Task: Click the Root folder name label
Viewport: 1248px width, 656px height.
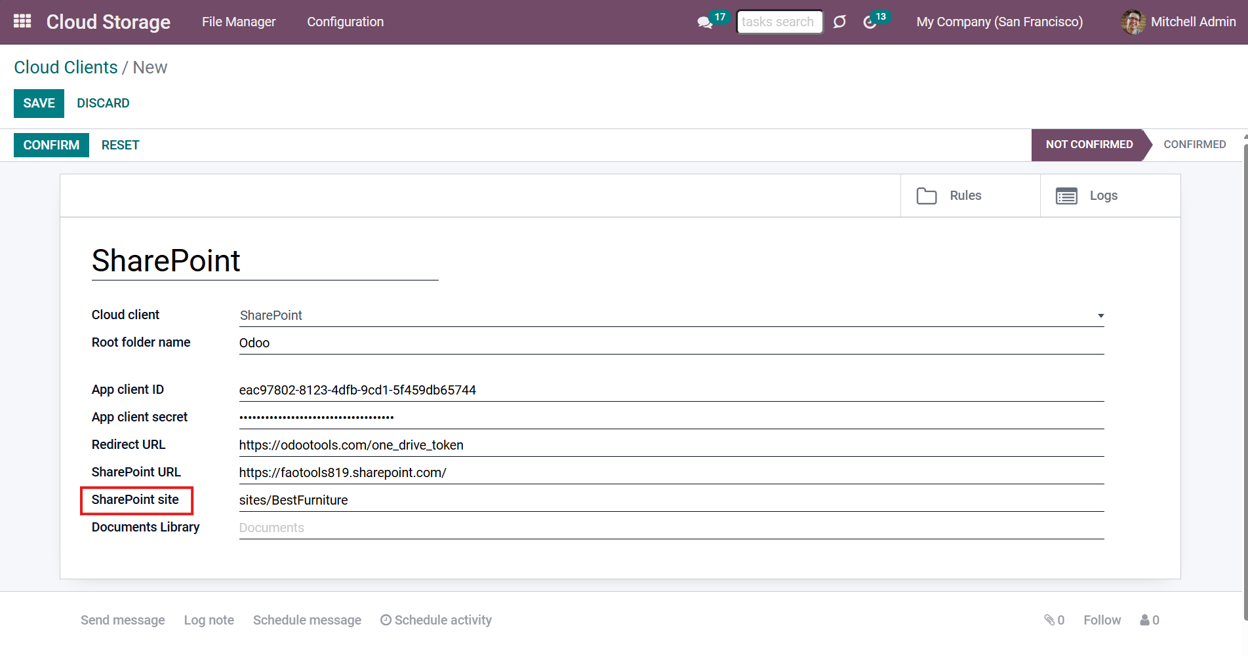Action: [141, 342]
